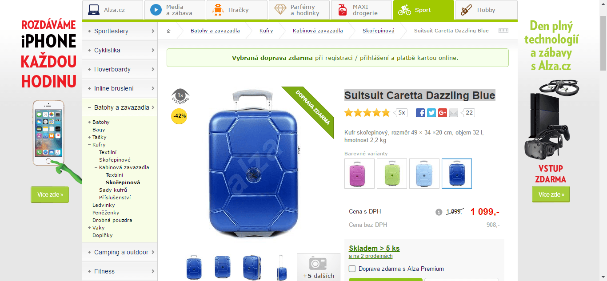Viewport: 607px width, 281px height.
Task: Select the pink suitcase color variant
Action: pyautogui.click(x=359, y=174)
